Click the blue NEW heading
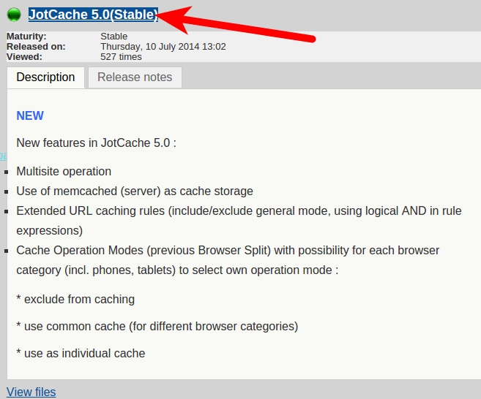 [30, 115]
